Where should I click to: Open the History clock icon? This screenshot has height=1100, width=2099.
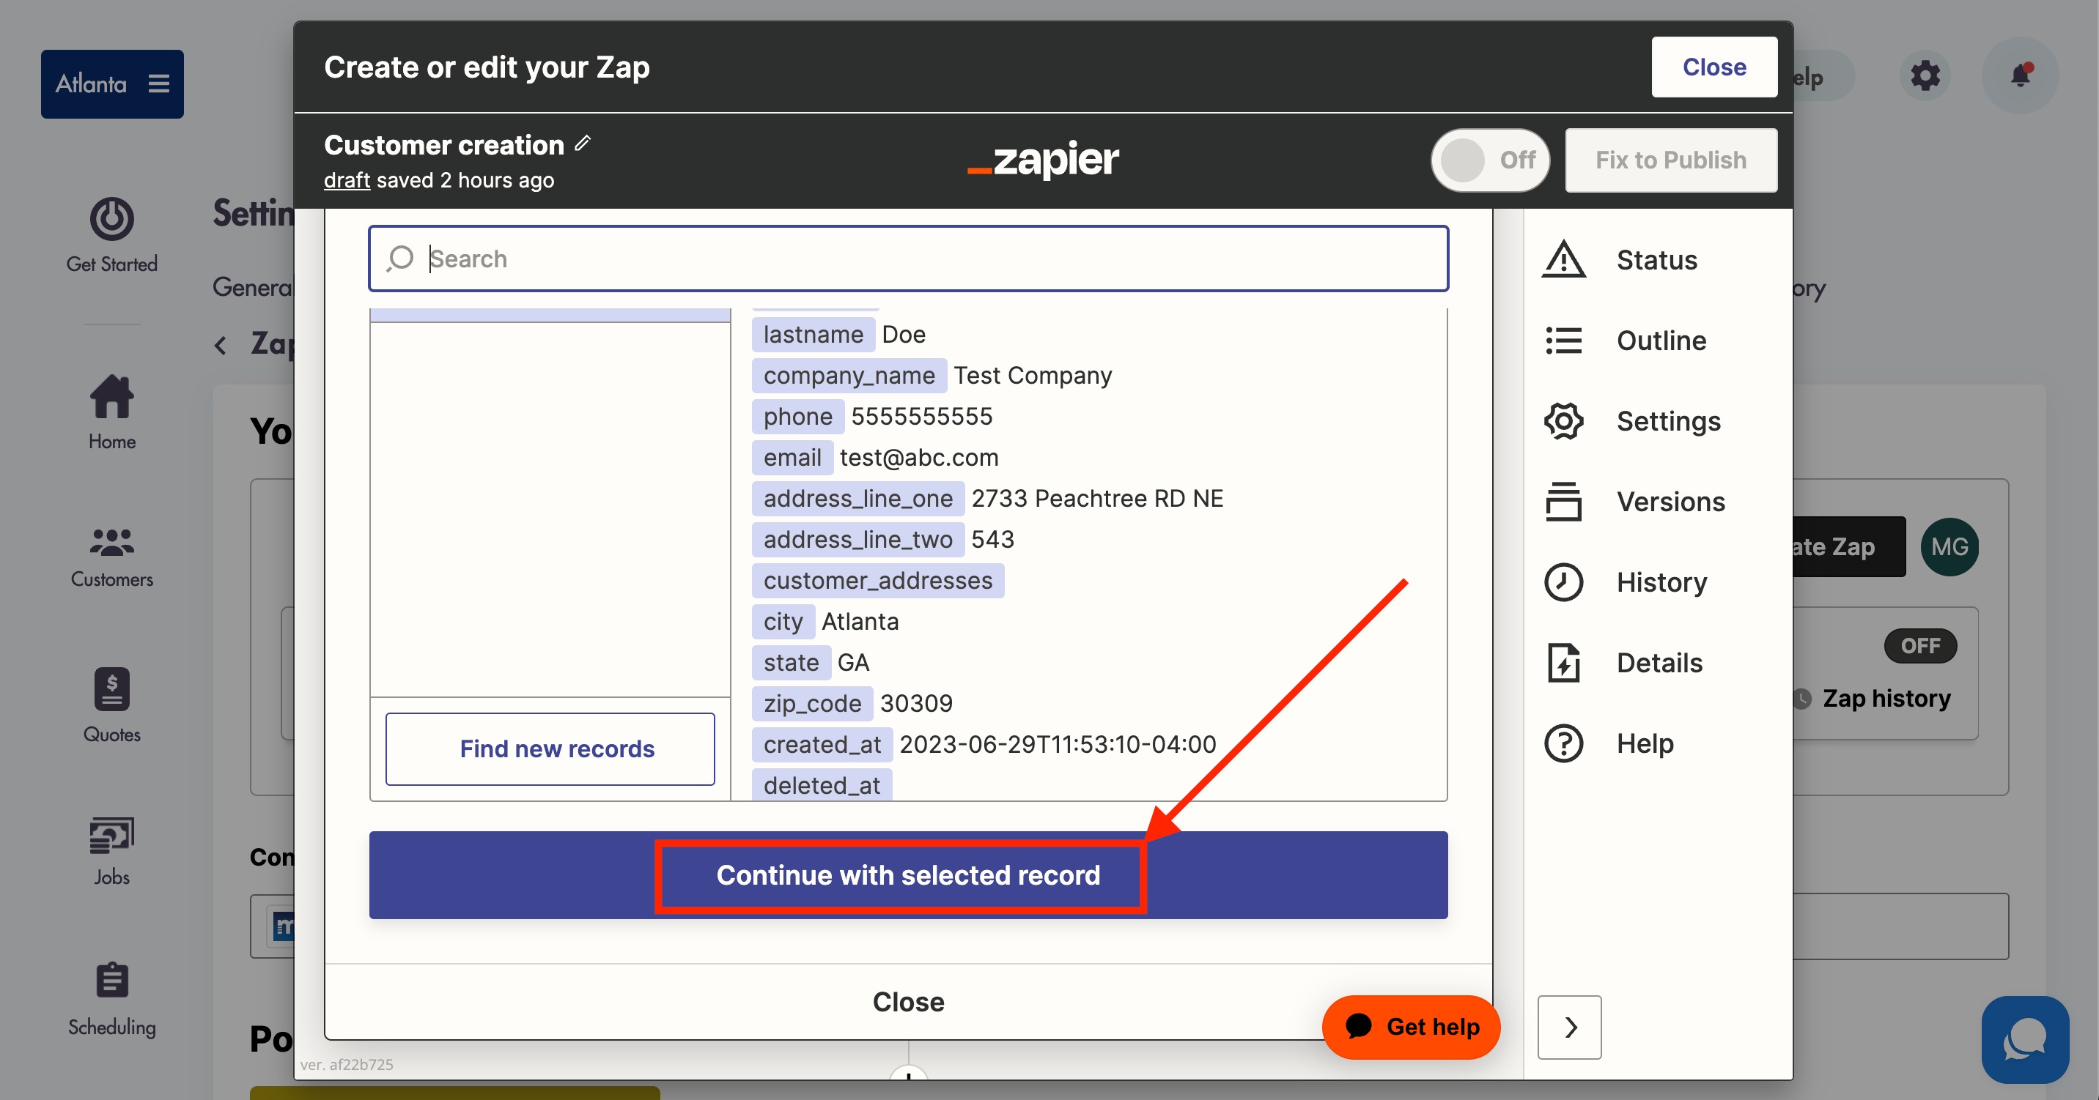pos(1563,582)
